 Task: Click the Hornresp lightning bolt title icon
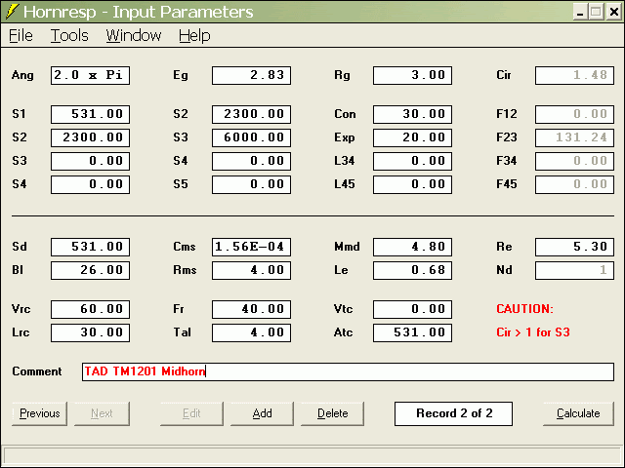coord(12,12)
